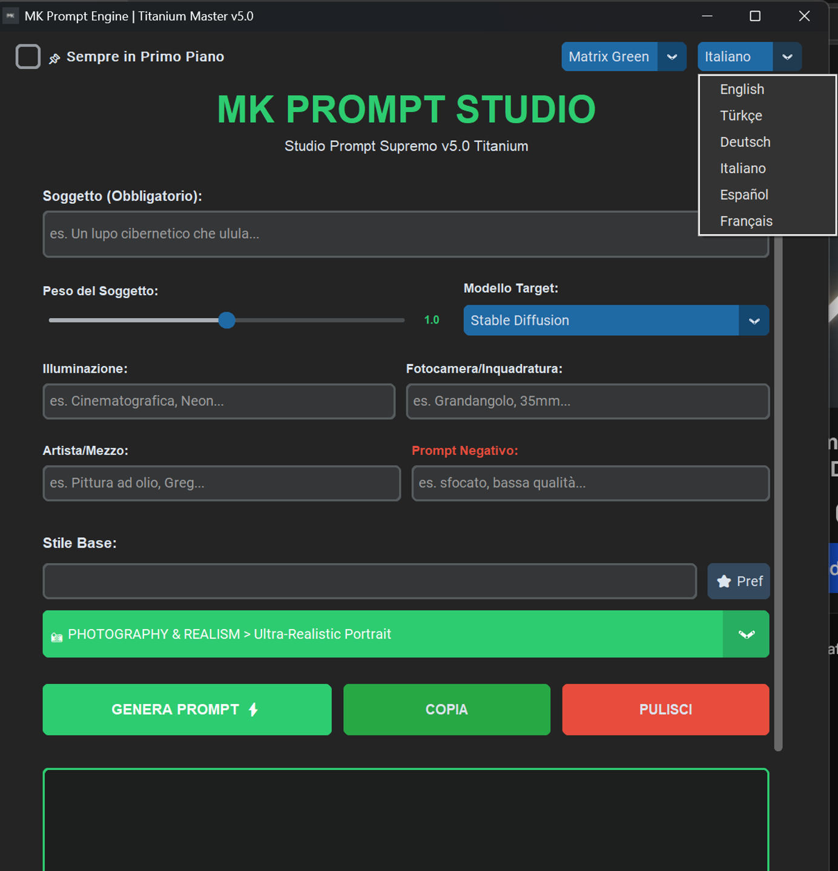
Task: Click the star icon on the Pref button
Action: coord(724,581)
